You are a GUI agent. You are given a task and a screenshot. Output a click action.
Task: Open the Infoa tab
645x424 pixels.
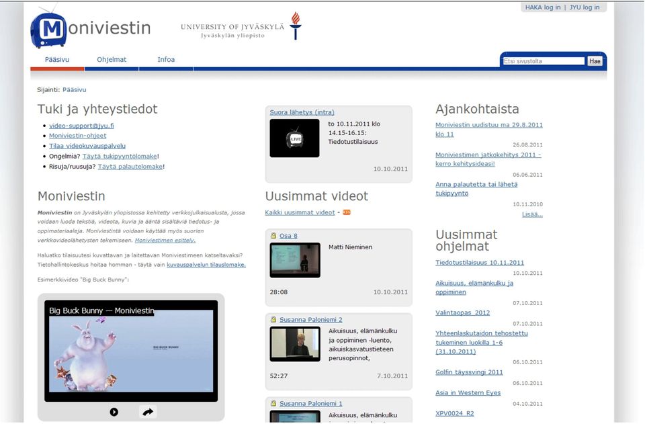click(166, 60)
